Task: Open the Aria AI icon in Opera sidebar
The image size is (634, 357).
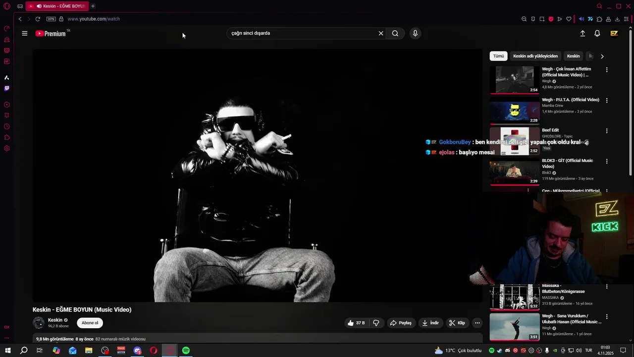Action: pos(7,77)
